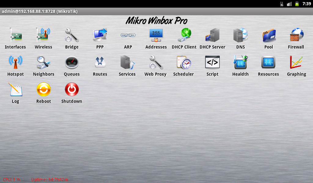Open the Web Proxy icon
This screenshot has height=183, width=313.
click(156, 62)
